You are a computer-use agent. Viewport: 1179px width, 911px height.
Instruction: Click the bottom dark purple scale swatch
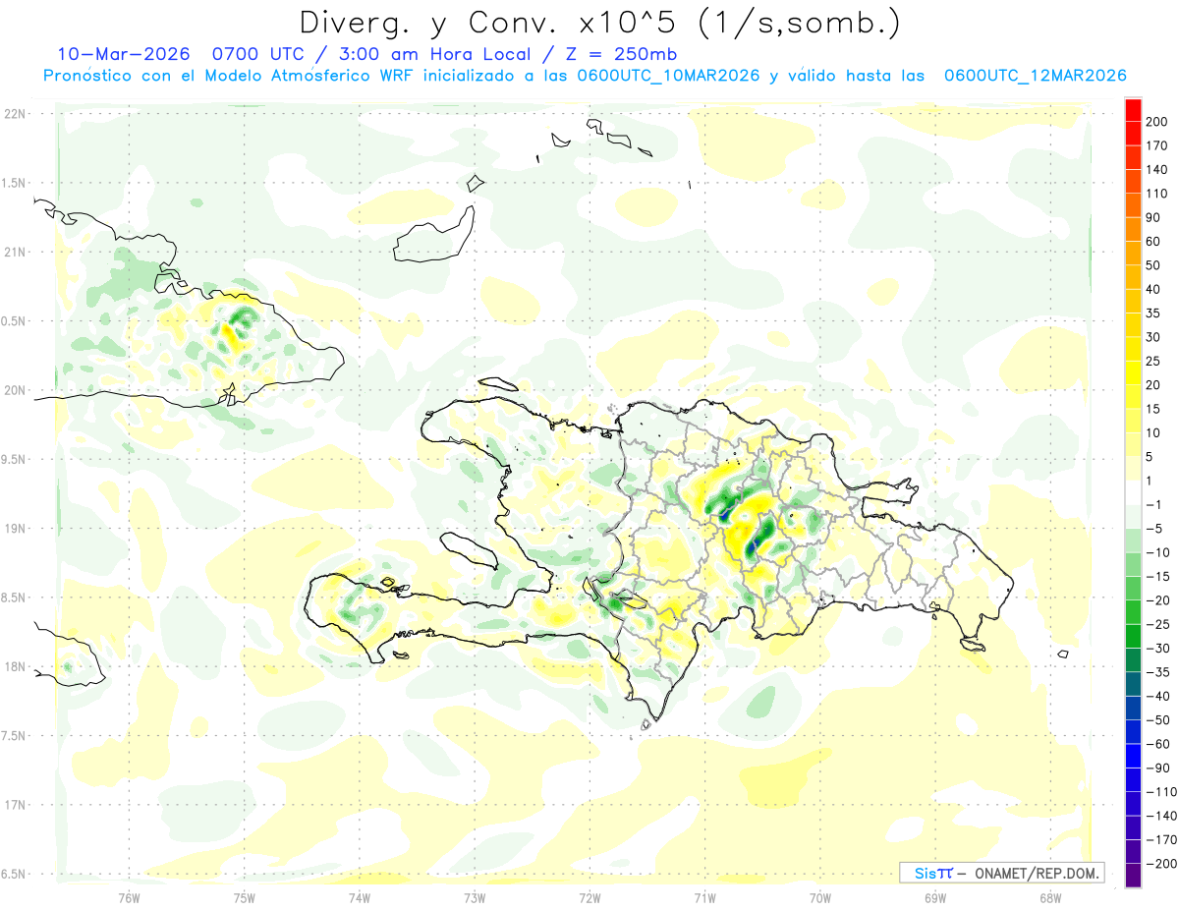click(x=1133, y=876)
